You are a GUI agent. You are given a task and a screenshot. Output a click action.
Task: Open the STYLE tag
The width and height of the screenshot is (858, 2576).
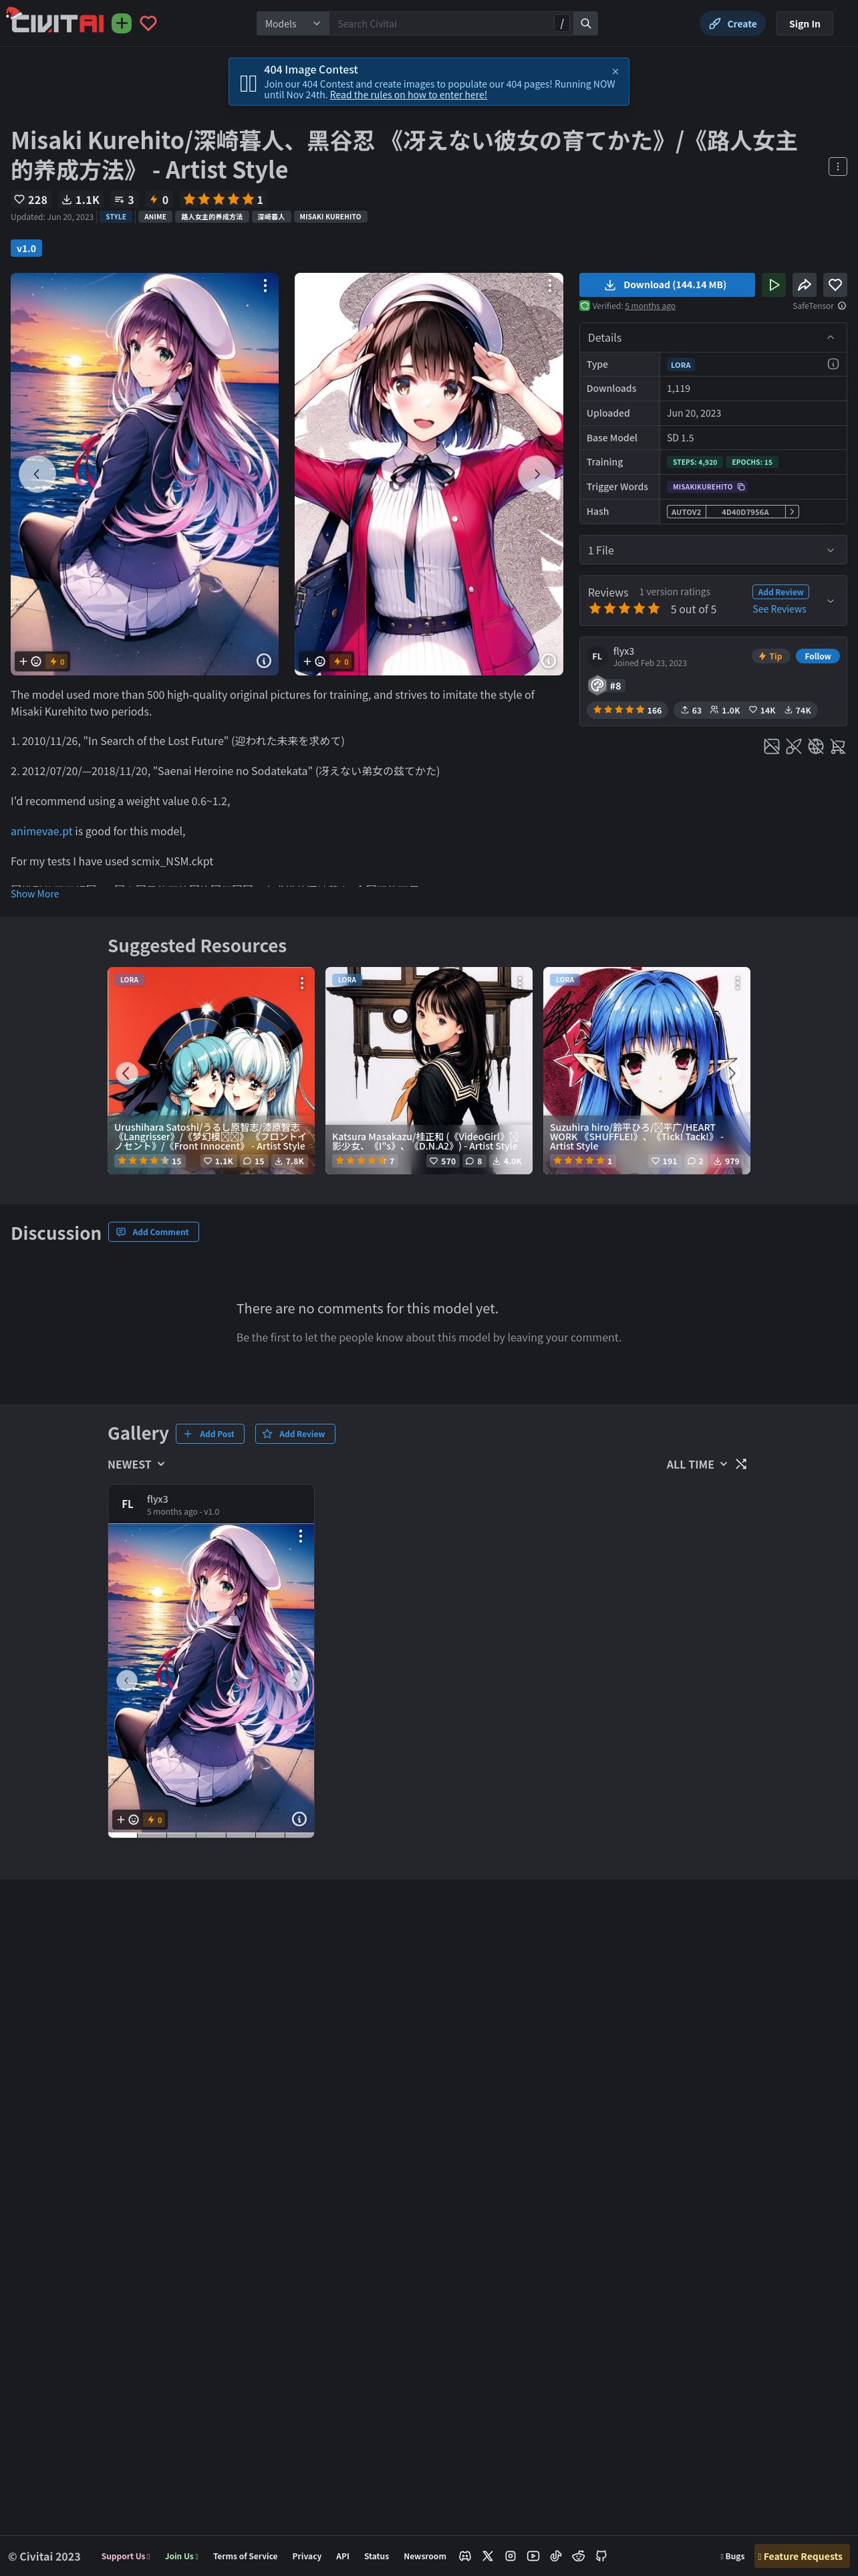pyautogui.click(x=116, y=217)
